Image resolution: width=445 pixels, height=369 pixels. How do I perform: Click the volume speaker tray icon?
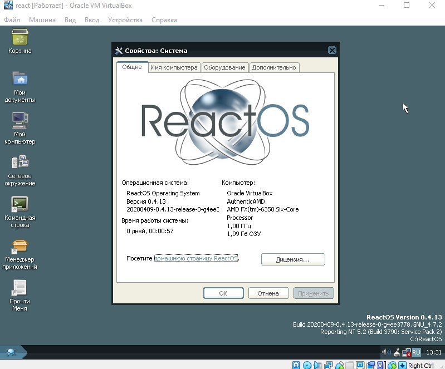387,352
